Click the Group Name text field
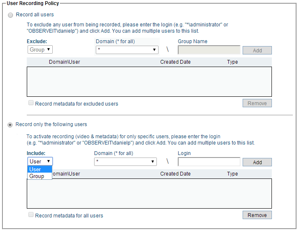 (x=209, y=50)
